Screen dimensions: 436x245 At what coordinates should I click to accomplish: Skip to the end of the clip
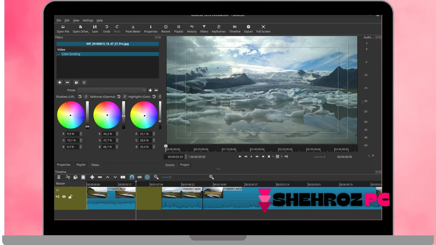[263, 157]
